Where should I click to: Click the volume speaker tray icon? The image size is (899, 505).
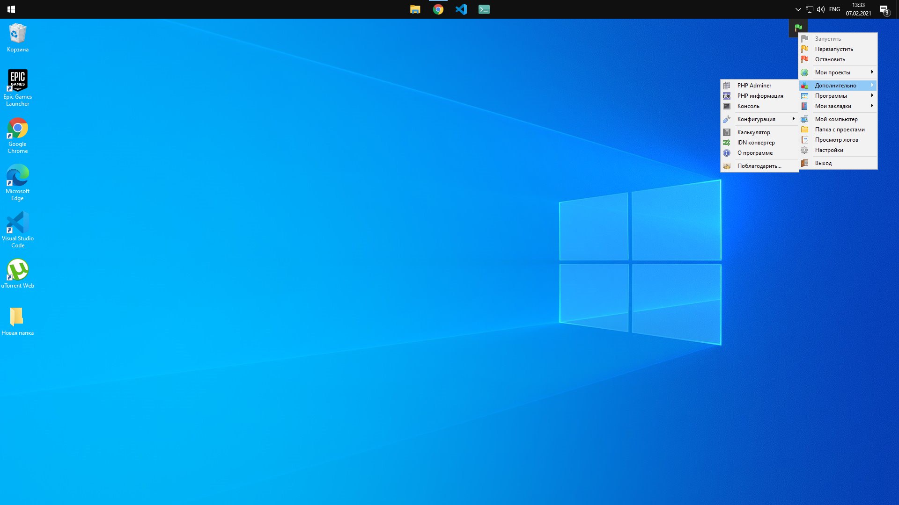(x=821, y=9)
